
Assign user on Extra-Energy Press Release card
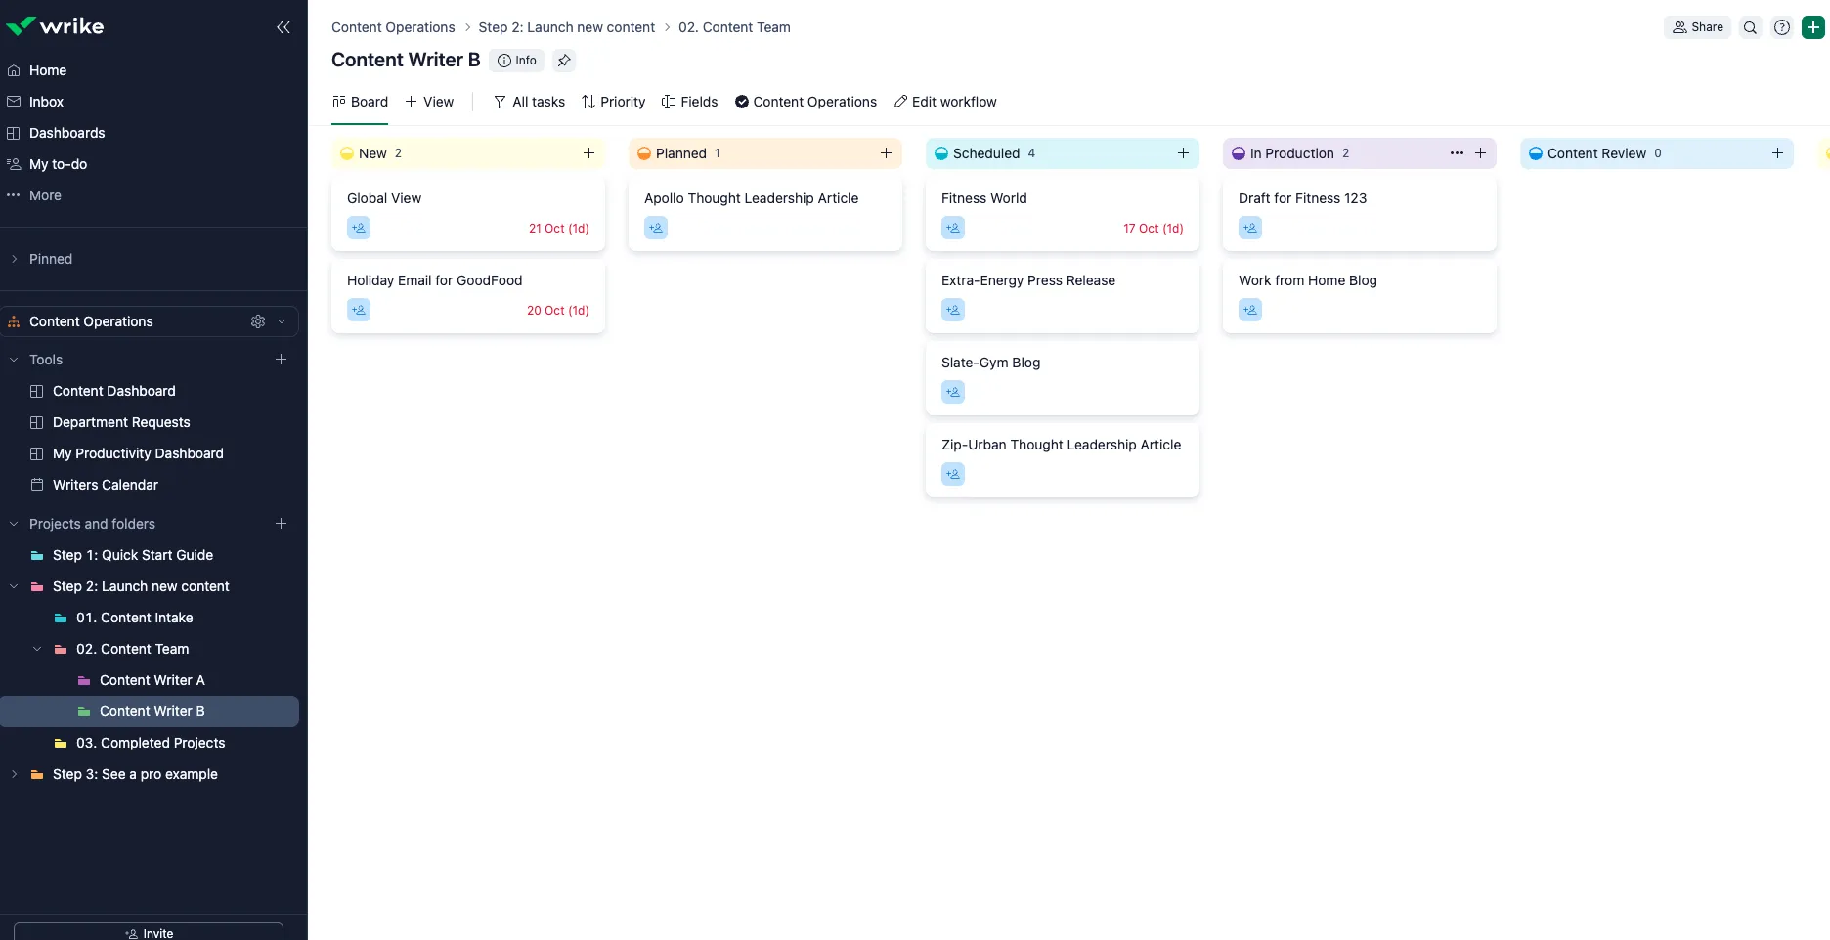coord(953,310)
